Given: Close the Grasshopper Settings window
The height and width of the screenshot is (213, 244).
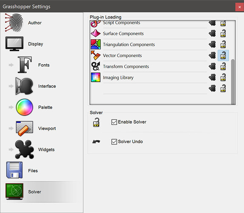Looking at the screenshot, I should point(239,7).
